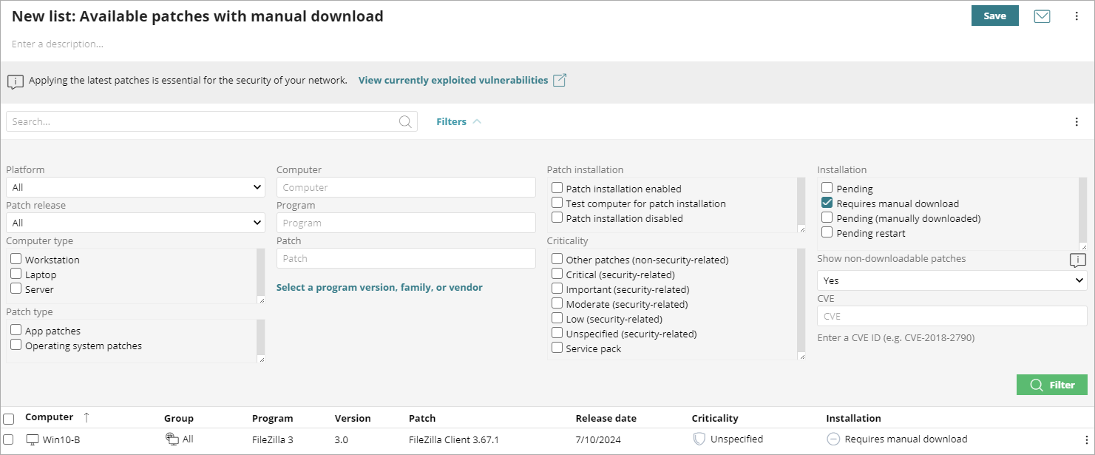Click the Save button

994,16
